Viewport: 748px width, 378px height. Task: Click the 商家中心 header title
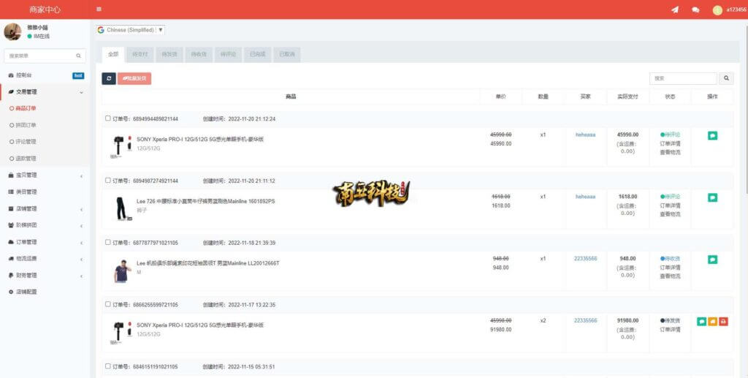(45, 10)
